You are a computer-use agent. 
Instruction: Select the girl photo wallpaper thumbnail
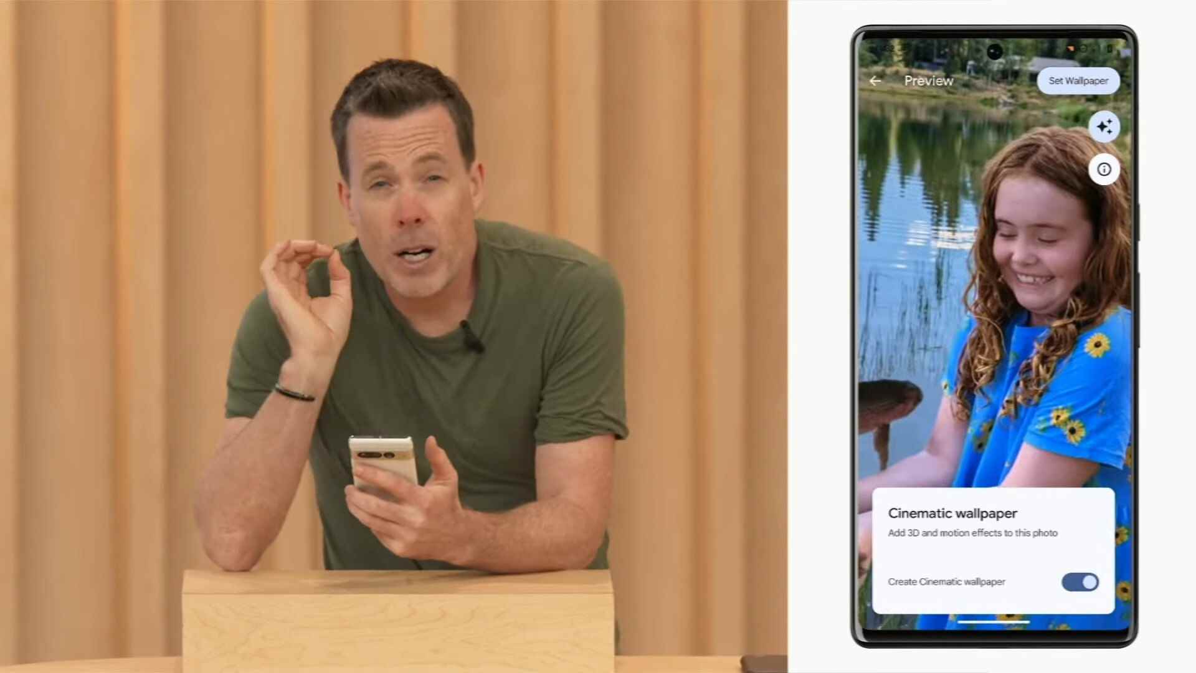click(x=994, y=288)
